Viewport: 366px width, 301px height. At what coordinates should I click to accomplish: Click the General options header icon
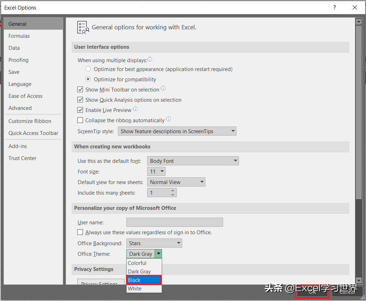[x=83, y=28]
